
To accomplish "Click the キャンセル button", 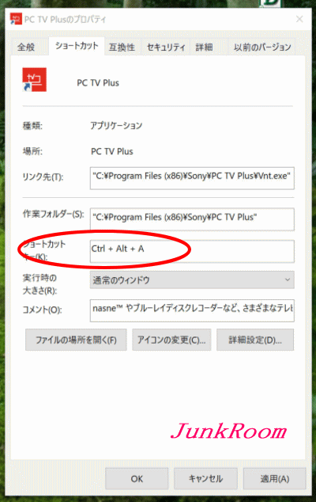I will click(205, 478).
